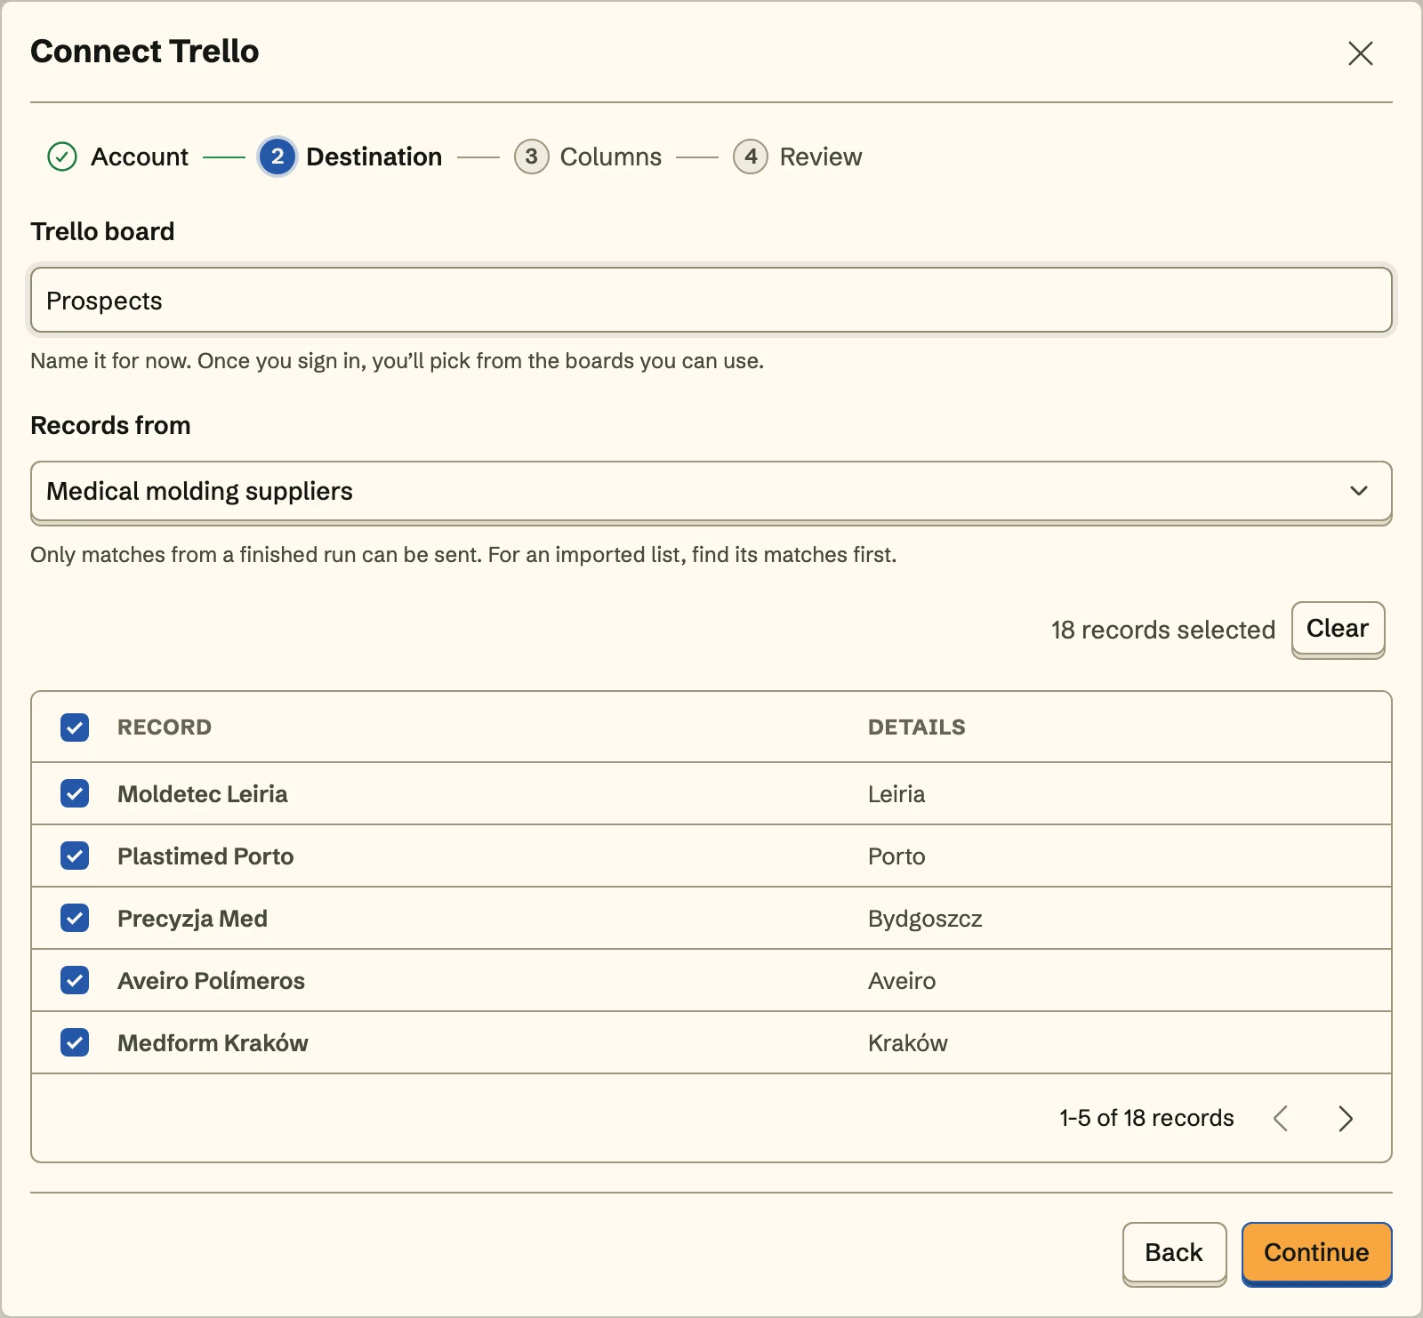Screen dimensions: 1423x1318
Task: Open the Columns step label
Action: (611, 157)
